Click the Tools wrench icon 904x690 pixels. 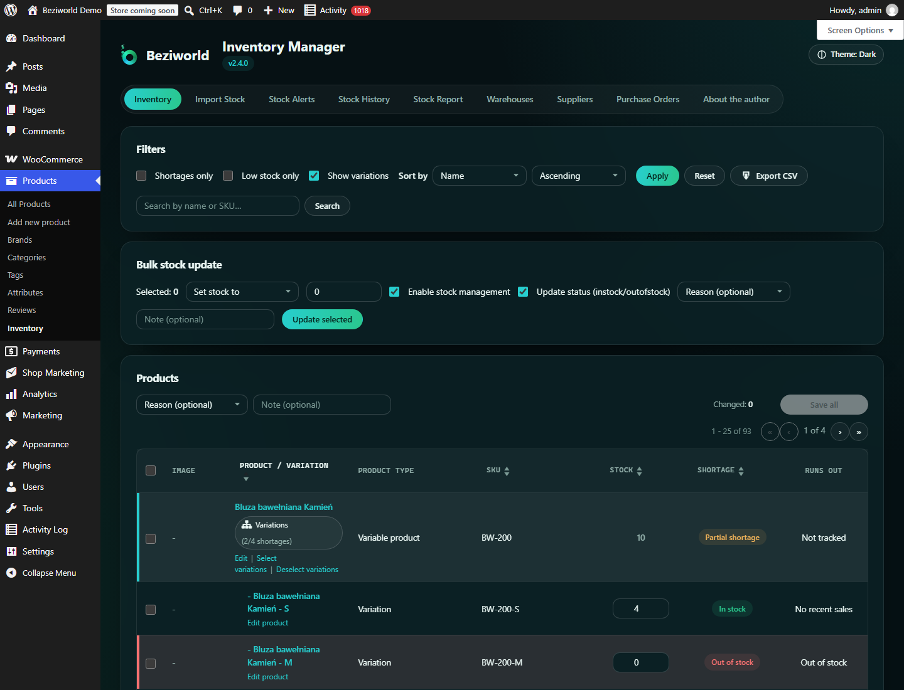(x=11, y=508)
